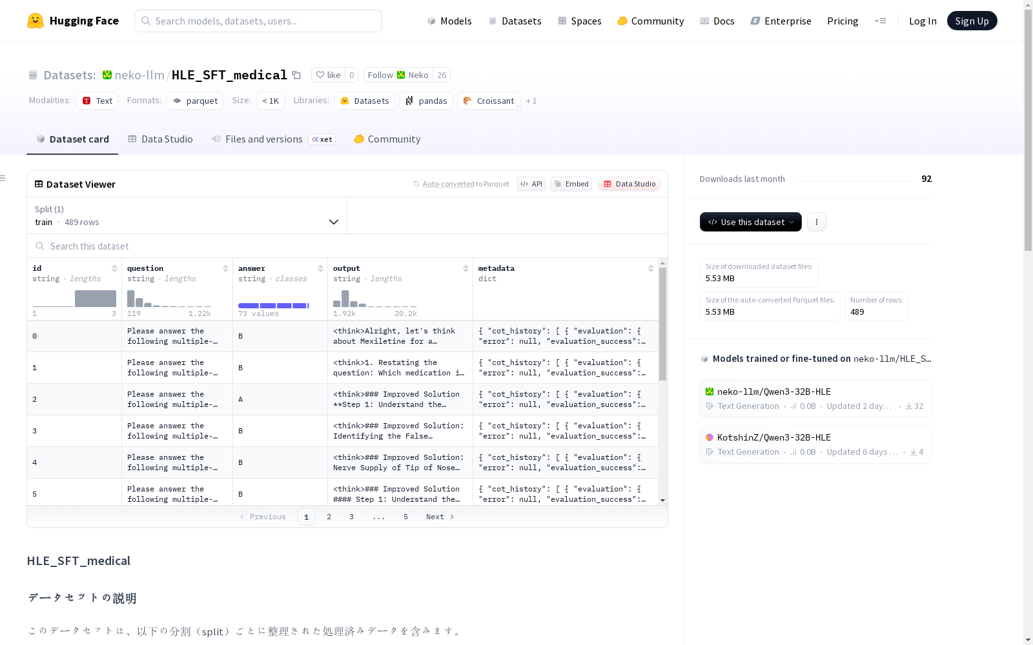The height and width of the screenshot is (645, 1033).
Task: Open Spaces in the top navigation
Action: [580, 21]
